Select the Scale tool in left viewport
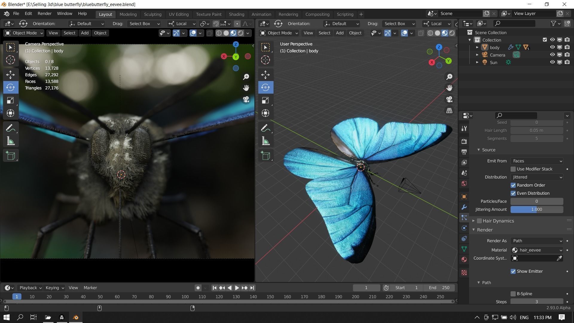 coord(10,100)
